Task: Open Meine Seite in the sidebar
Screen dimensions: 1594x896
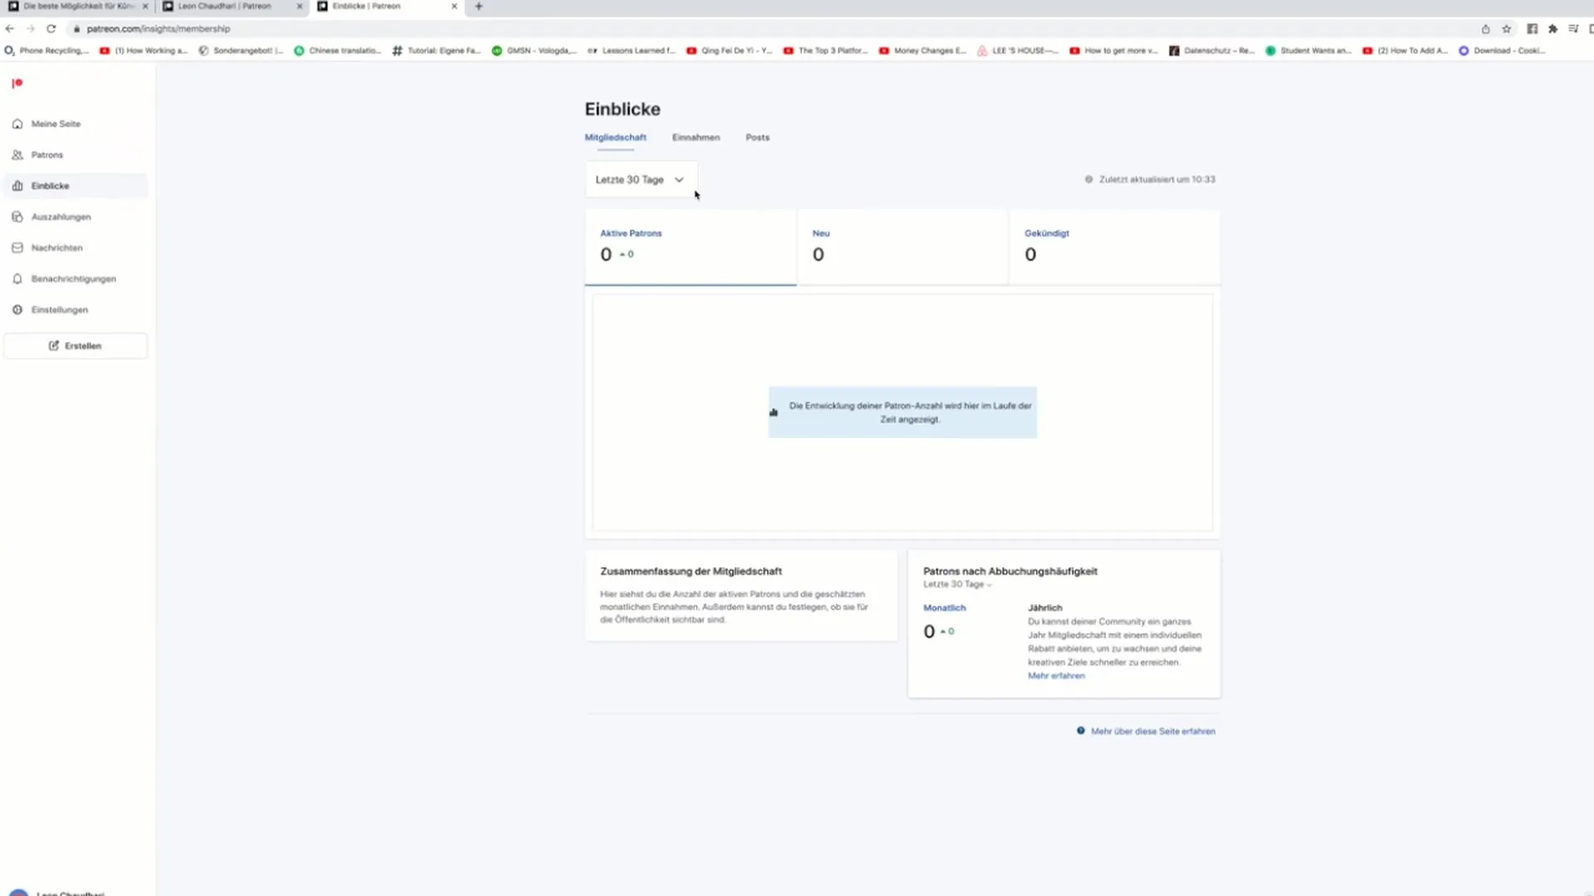Action: (x=76, y=124)
